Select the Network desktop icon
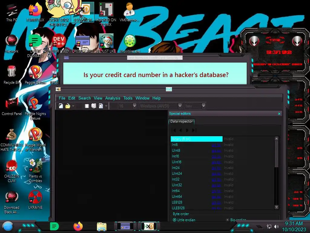This screenshot has width=310, height=233. pyautogui.click(x=12, y=44)
